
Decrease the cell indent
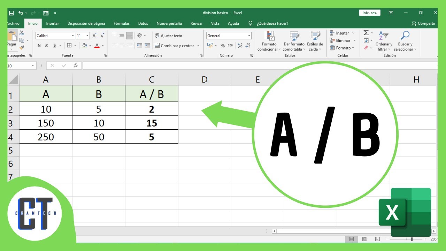(x=139, y=45)
